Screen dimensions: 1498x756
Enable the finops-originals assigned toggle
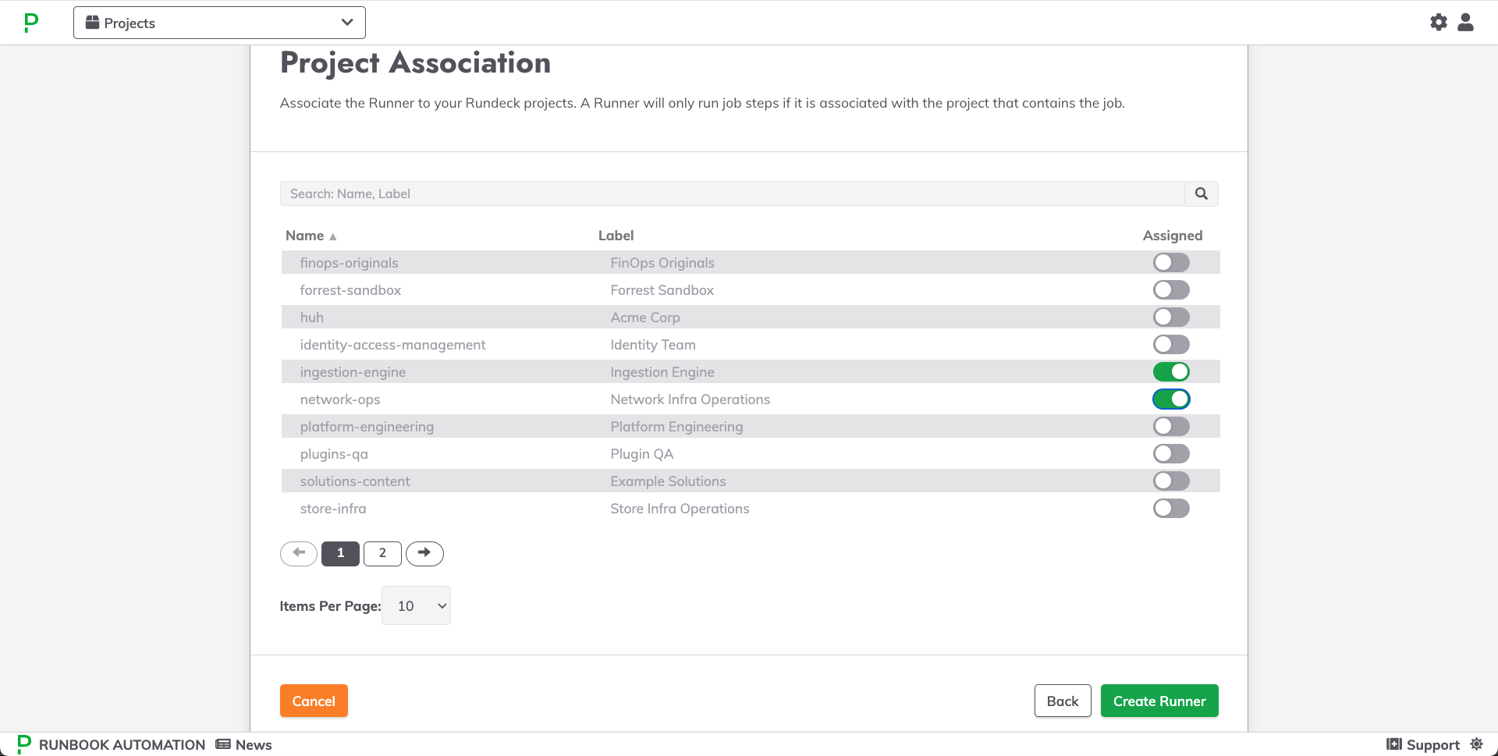(x=1171, y=263)
